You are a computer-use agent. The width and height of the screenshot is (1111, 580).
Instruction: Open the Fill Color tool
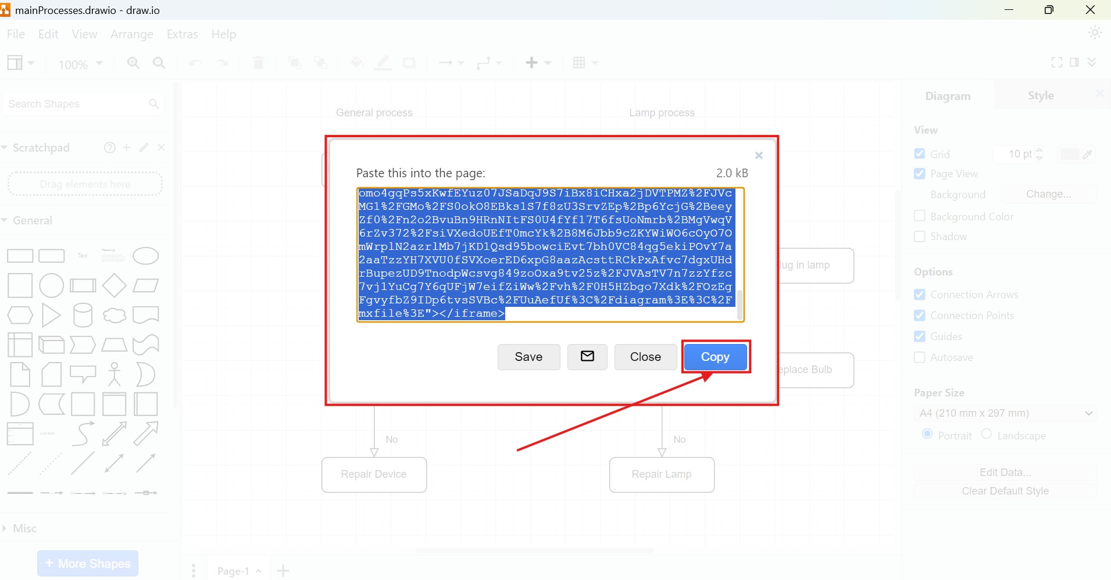coord(356,63)
